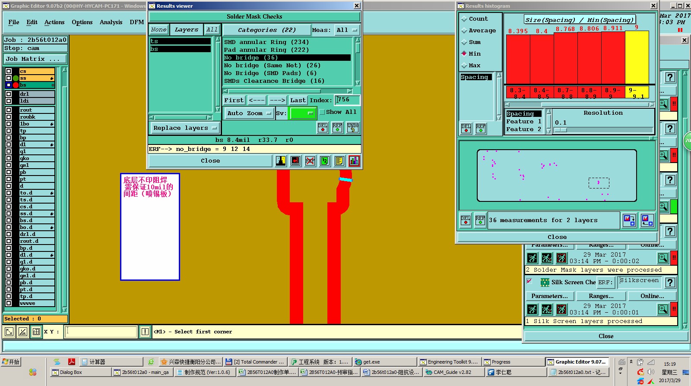This screenshot has height=386, width=691.
Task: Click DEL icon under Spacing list in histogram
Action: pyautogui.click(x=466, y=129)
